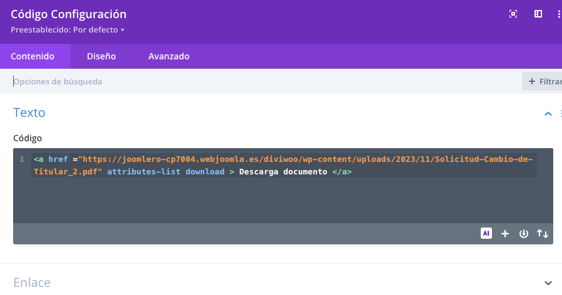Screen dimensions: 562x295
Task: Click line number 1 in the code gutter
Action: coord(22,159)
